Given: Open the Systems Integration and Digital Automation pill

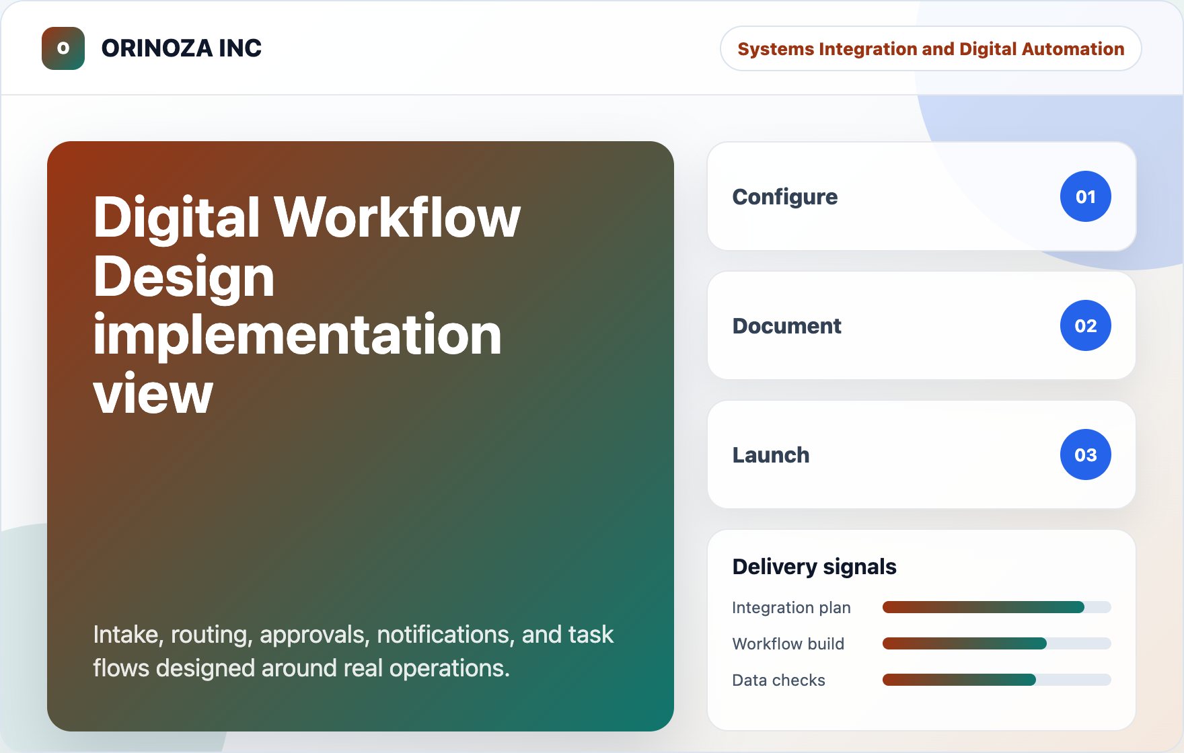Looking at the screenshot, I should (930, 48).
